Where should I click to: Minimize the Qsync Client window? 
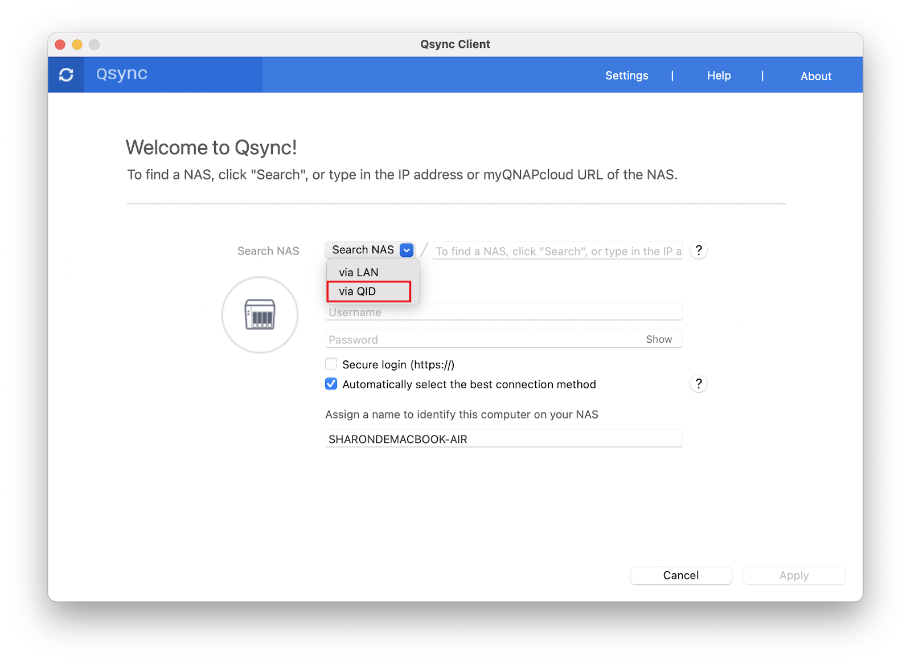[x=77, y=44]
